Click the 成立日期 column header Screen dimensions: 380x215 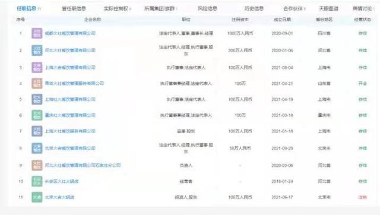pos(282,20)
